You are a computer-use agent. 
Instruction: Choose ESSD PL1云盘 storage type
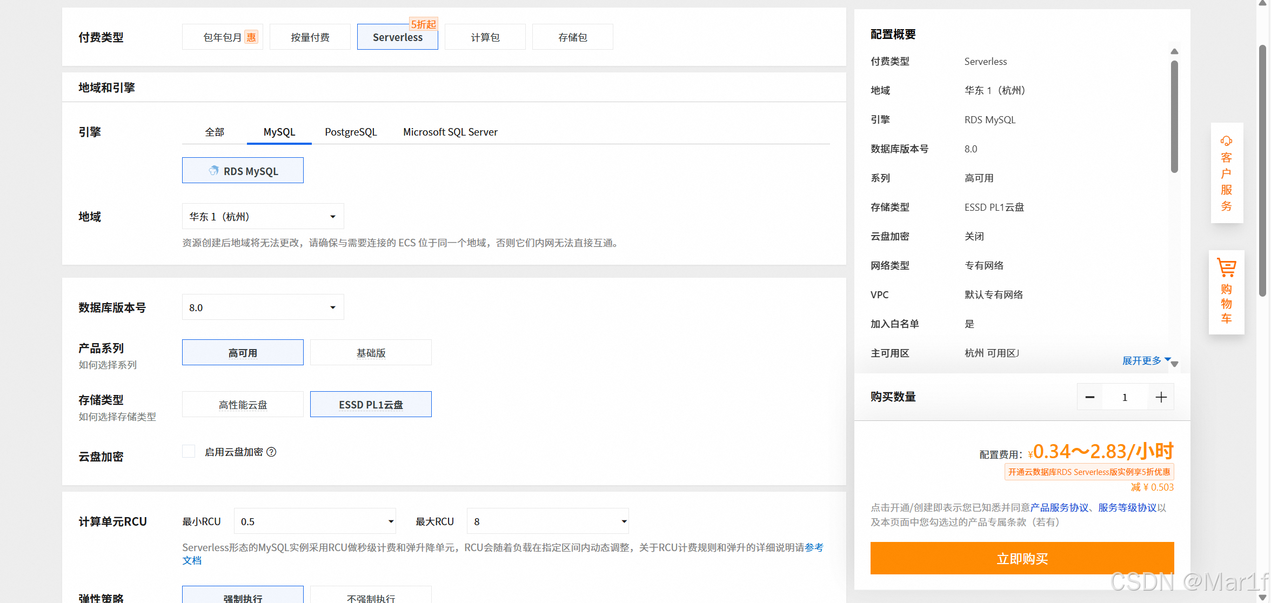click(371, 404)
